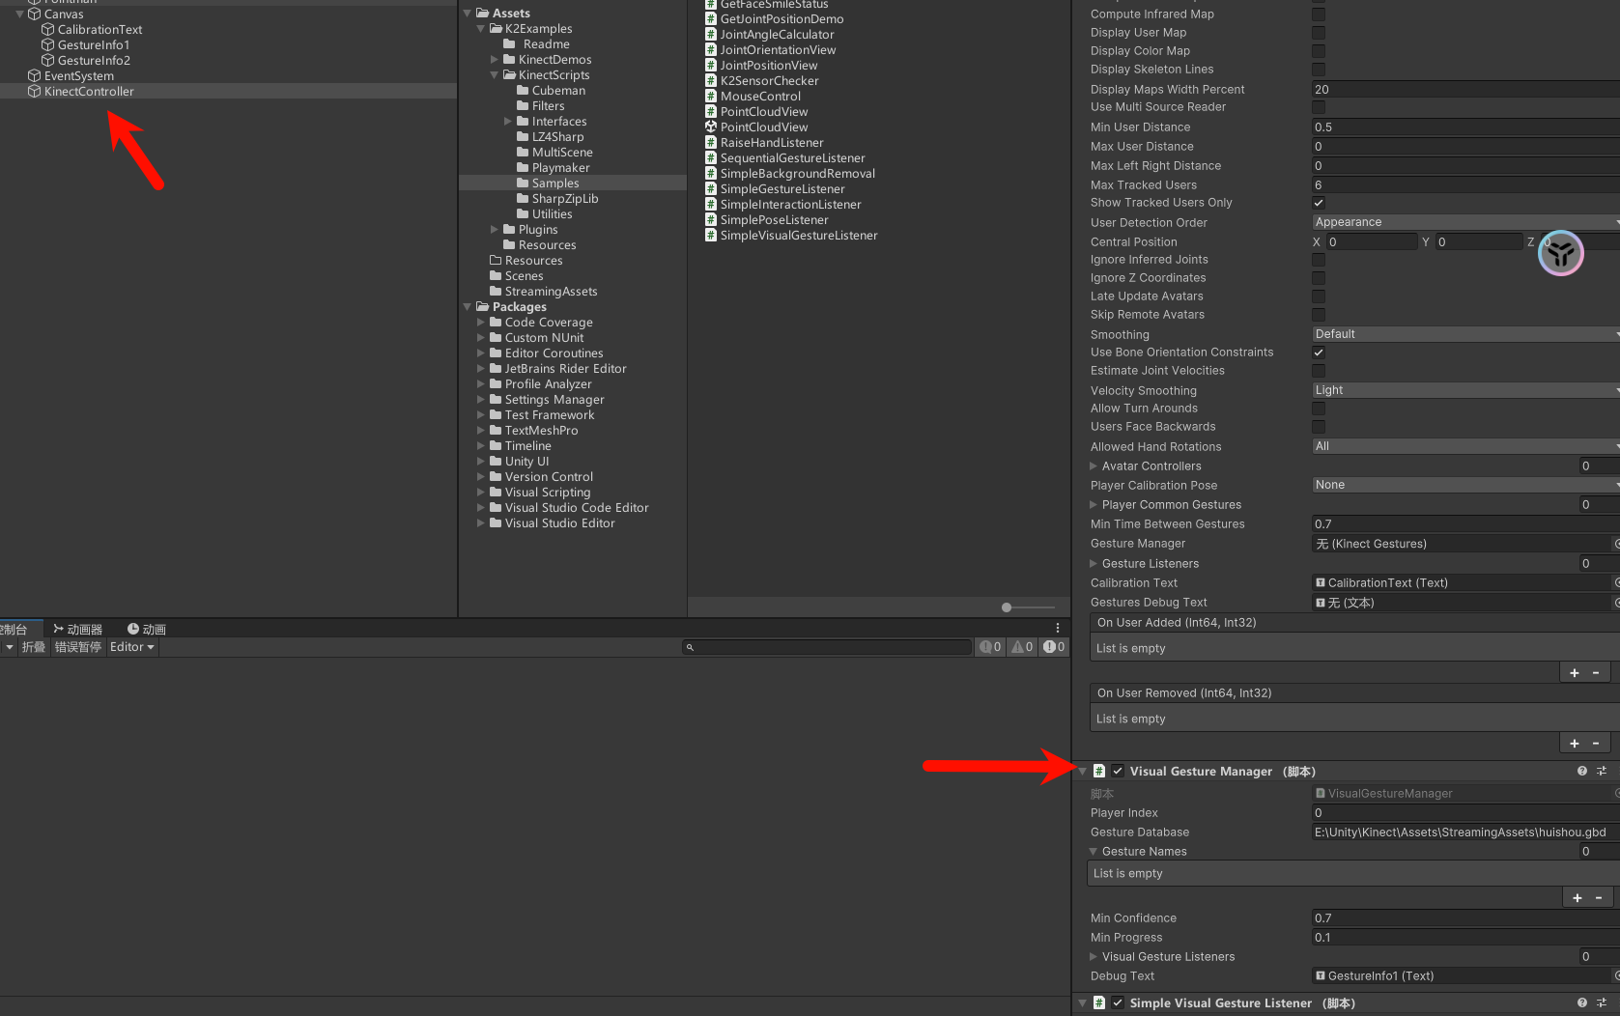Open help for Simple Visual Gesture Listener
Screen dimensions: 1620x1016
[1581, 1002]
